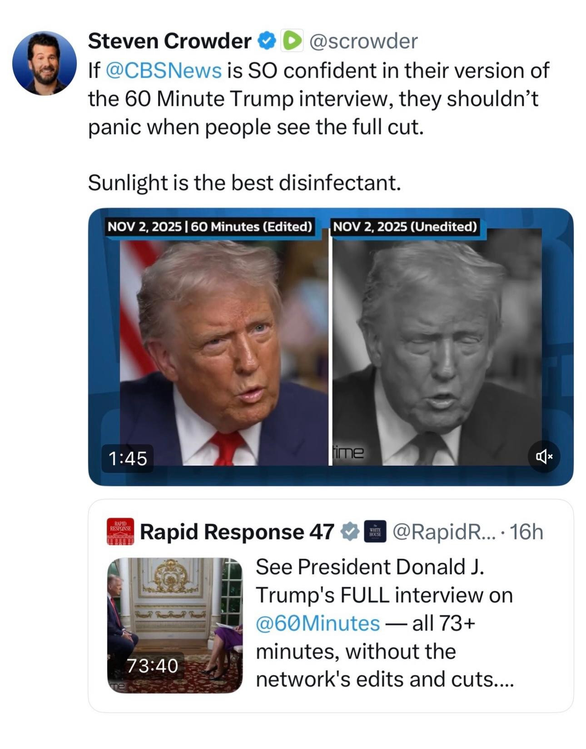
Task: Click the White House affiliation badge
Action: pos(375,531)
